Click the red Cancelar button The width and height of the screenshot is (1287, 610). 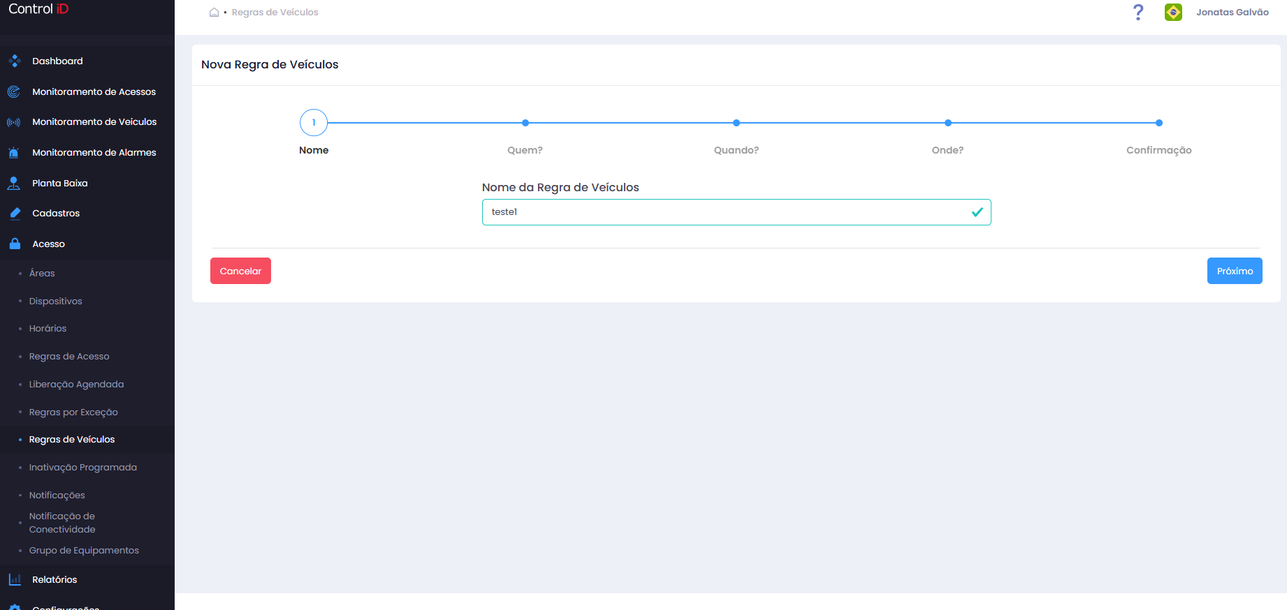pyautogui.click(x=240, y=271)
